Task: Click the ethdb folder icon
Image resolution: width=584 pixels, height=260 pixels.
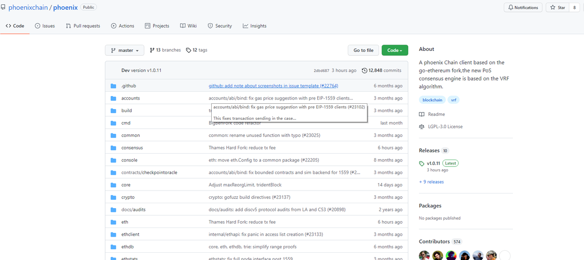Action: click(x=113, y=246)
